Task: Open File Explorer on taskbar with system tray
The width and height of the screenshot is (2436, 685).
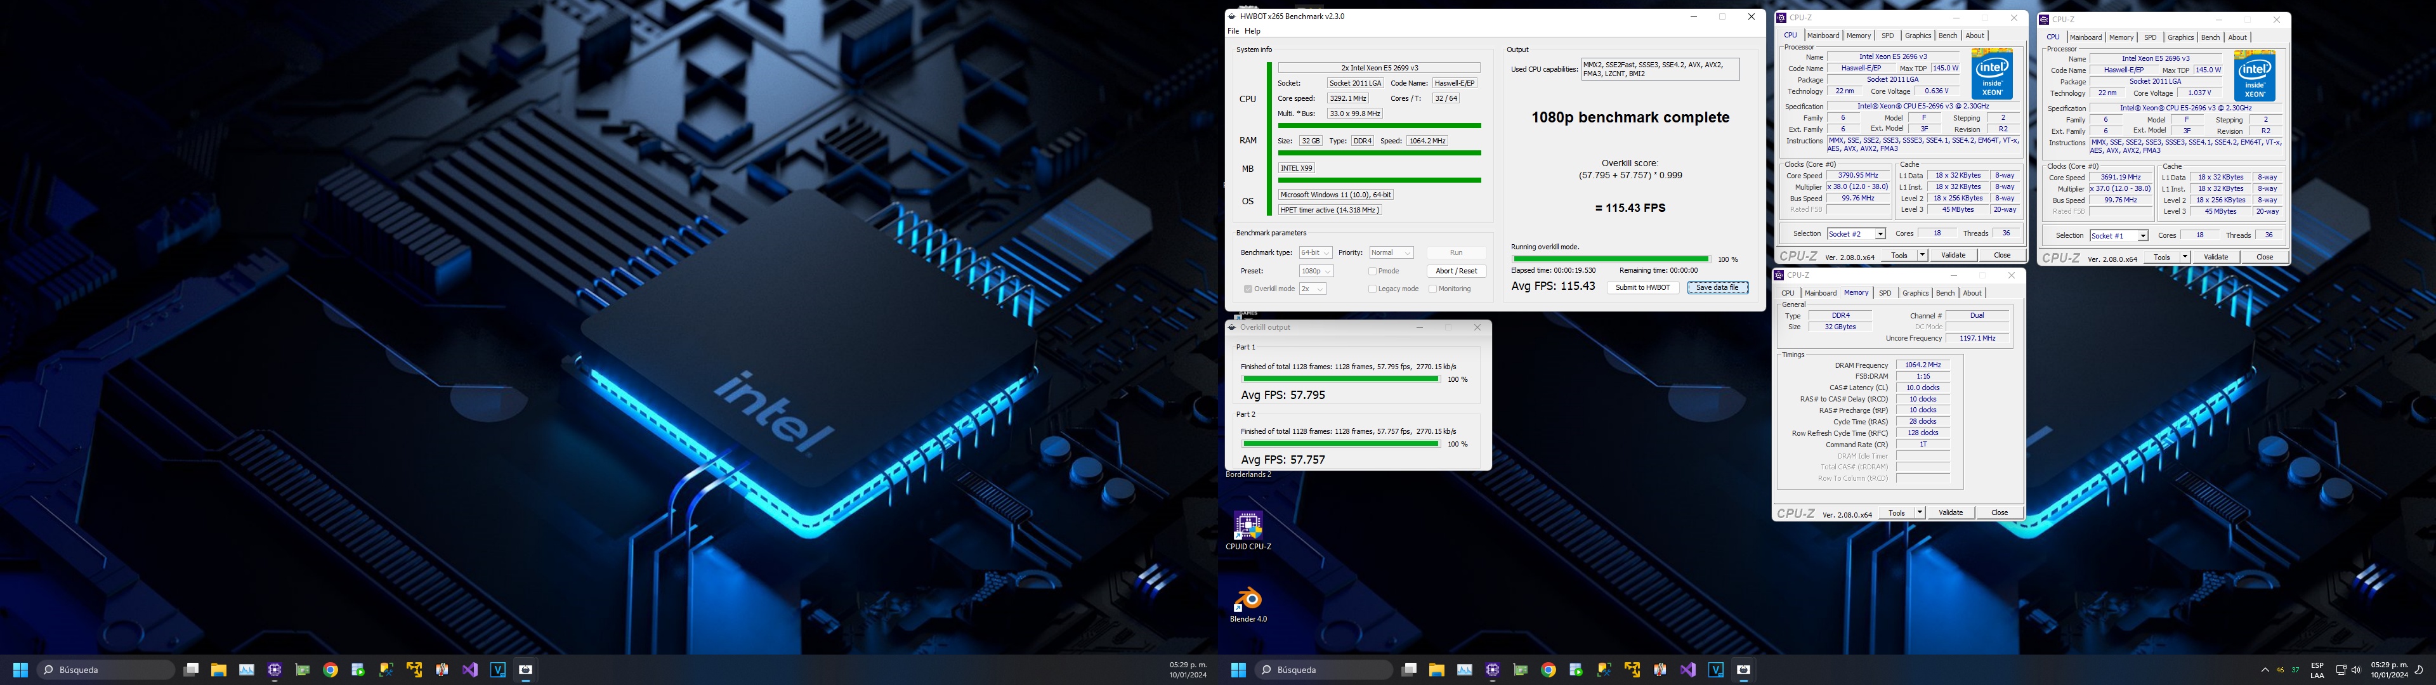Action: (1436, 670)
